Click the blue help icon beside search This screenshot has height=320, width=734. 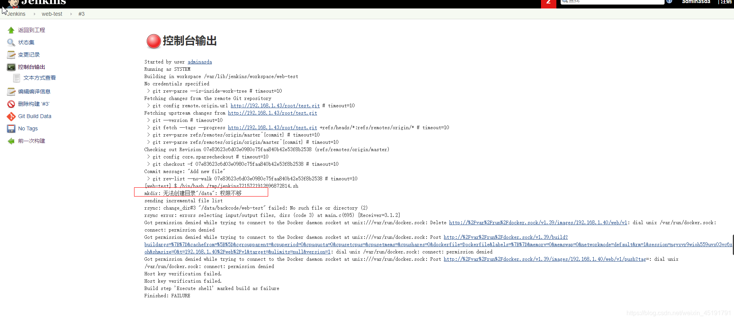pyautogui.click(x=670, y=1)
